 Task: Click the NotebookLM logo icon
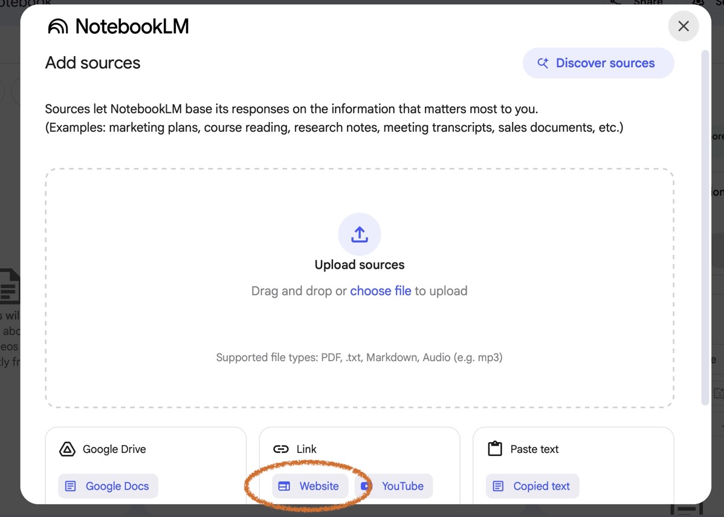point(58,27)
